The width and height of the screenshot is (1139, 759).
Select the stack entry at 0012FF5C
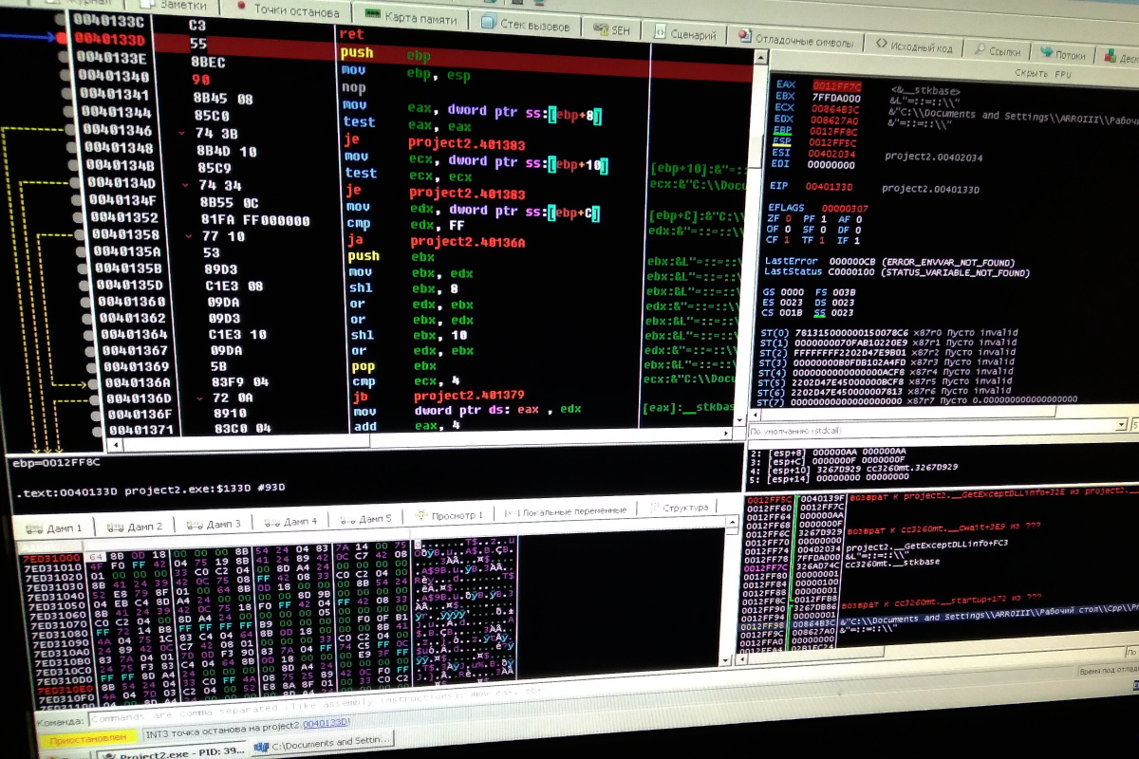[x=940, y=496]
